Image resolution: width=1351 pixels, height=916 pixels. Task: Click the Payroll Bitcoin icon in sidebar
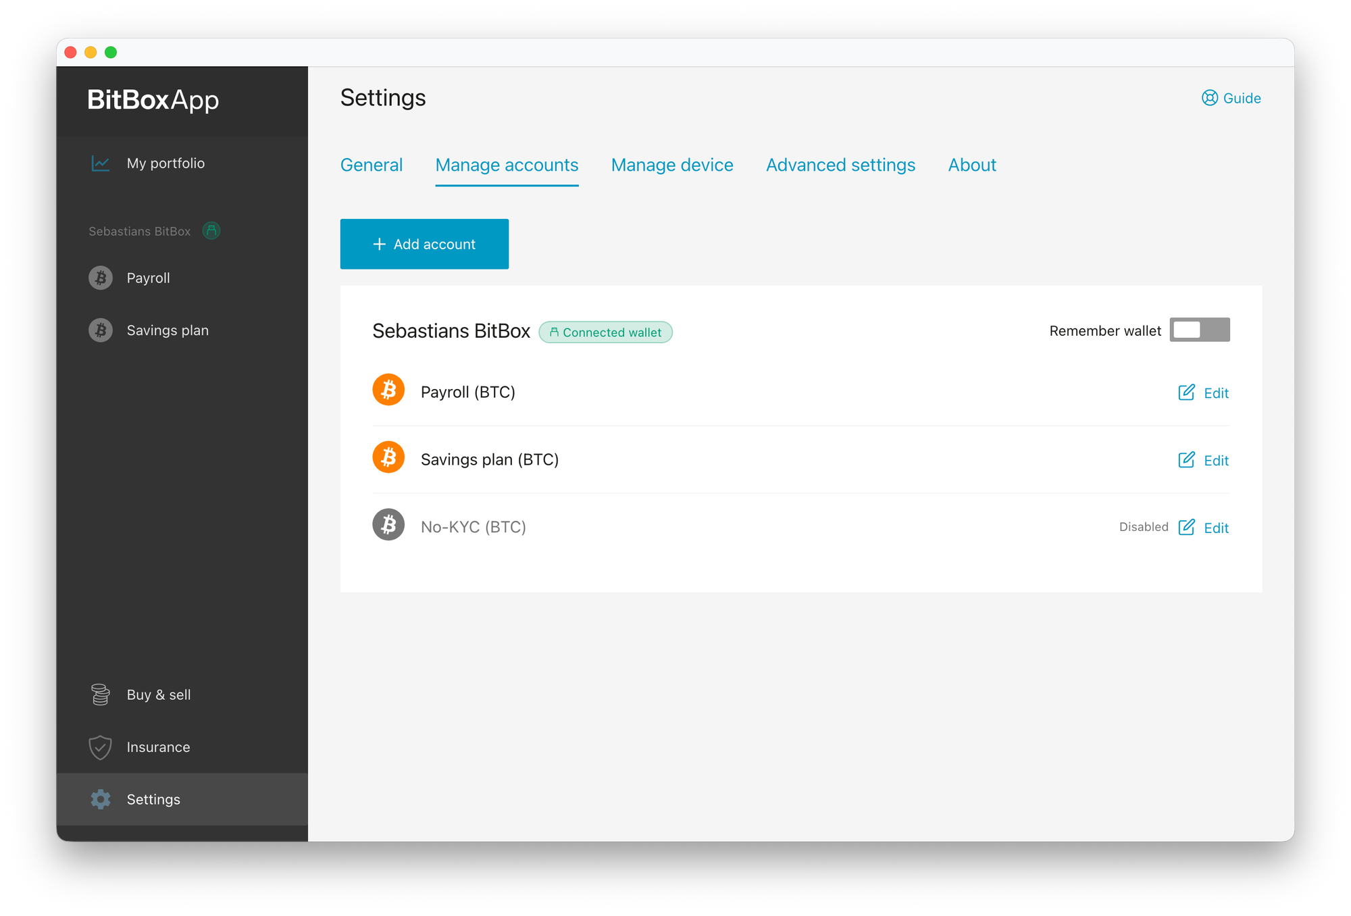[101, 278]
